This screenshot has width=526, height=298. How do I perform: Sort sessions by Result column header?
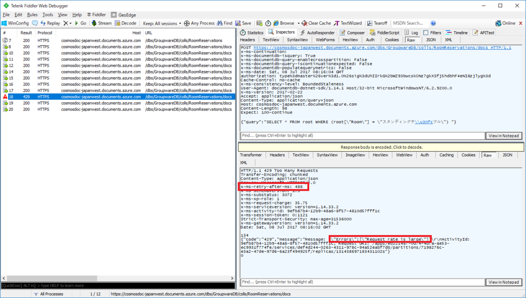(26, 33)
